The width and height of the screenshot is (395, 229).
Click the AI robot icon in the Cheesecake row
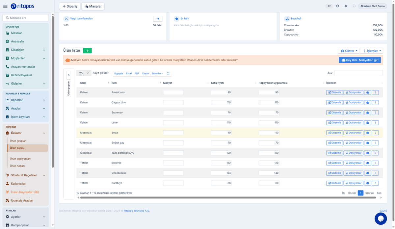coord(367,173)
